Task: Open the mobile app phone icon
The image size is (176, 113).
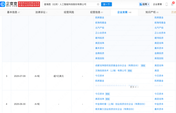Action: (x=166, y=4)
